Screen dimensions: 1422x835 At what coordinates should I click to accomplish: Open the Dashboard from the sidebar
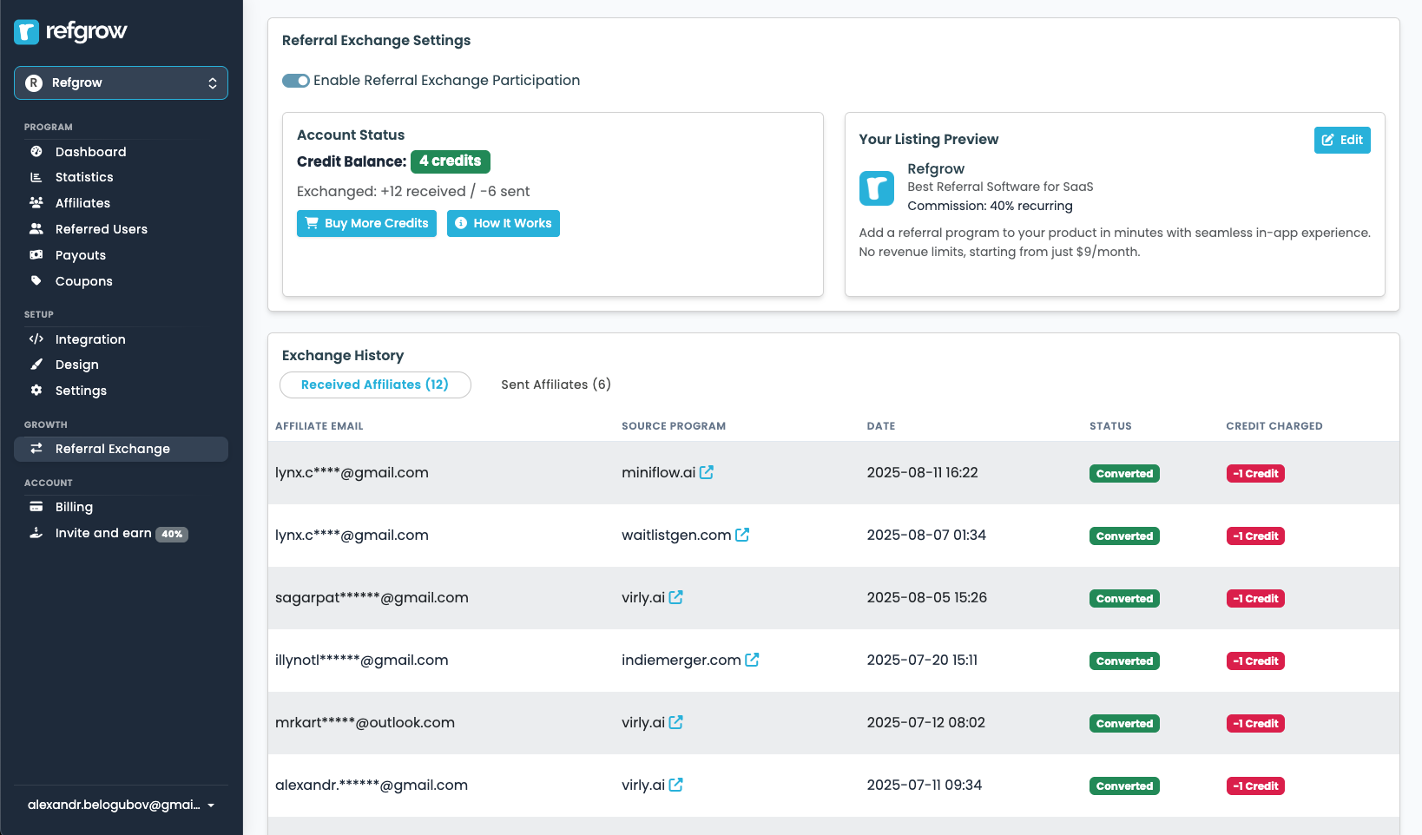[x=36, y=152]
